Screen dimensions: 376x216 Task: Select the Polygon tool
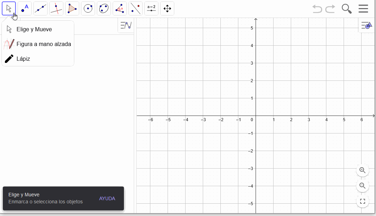72,8
